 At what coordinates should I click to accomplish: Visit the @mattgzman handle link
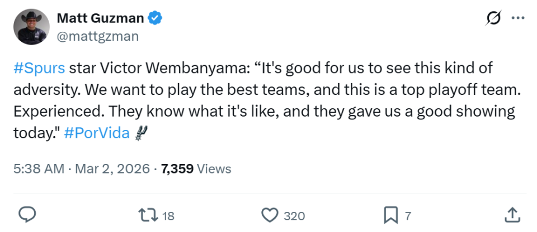pyautogui.click(x=98, y=36)
